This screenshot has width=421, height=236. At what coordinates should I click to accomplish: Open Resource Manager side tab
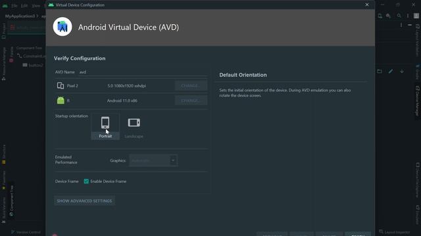click(4, 64)
